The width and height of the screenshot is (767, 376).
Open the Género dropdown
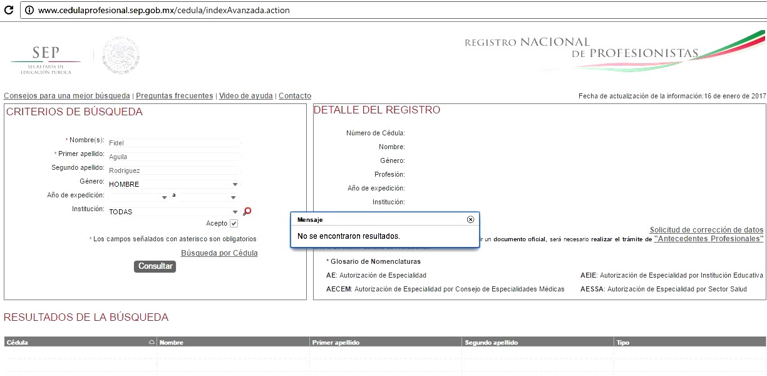coord(173,184)
